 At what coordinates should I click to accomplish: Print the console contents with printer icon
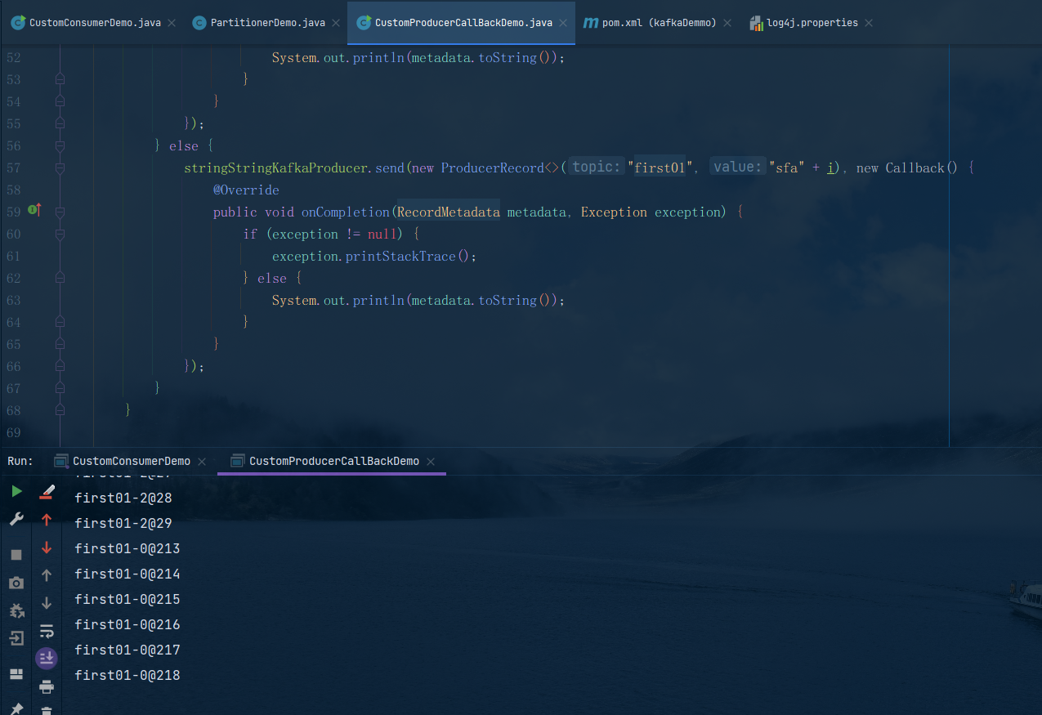point(47,686)
